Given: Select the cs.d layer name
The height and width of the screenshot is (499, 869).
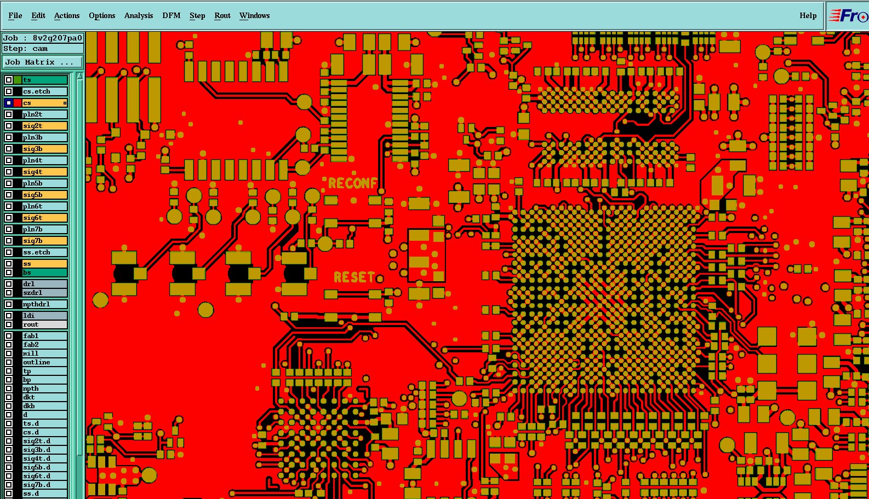Looking at the screenshot, I should 45,432.
